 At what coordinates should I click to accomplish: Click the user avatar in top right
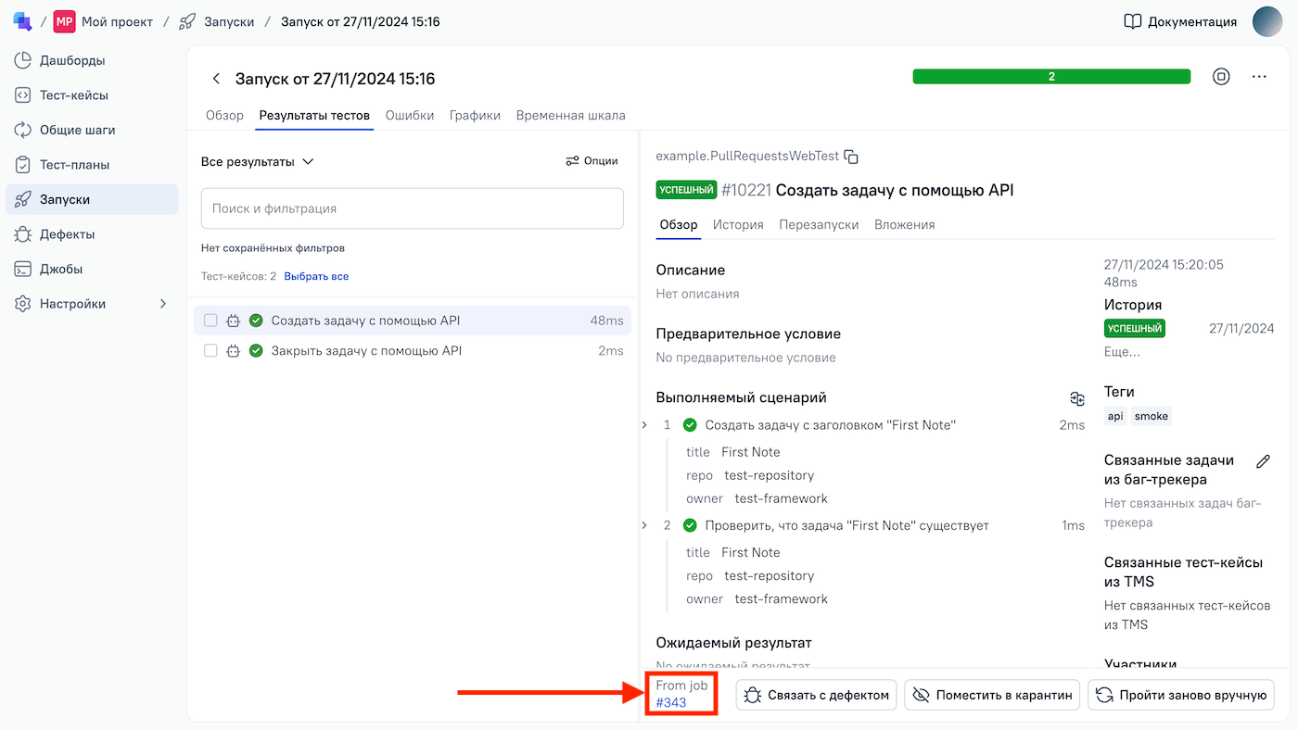click(x=1267, y=21)
